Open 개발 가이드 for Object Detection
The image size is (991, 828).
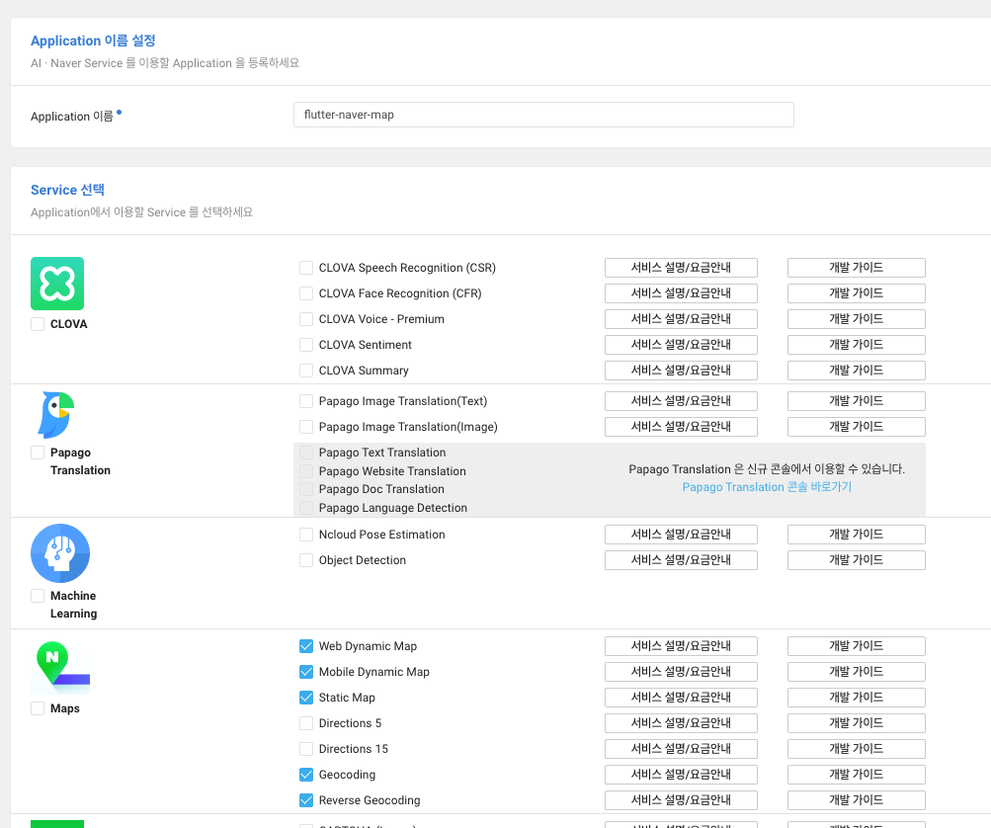tap(857, 560)
